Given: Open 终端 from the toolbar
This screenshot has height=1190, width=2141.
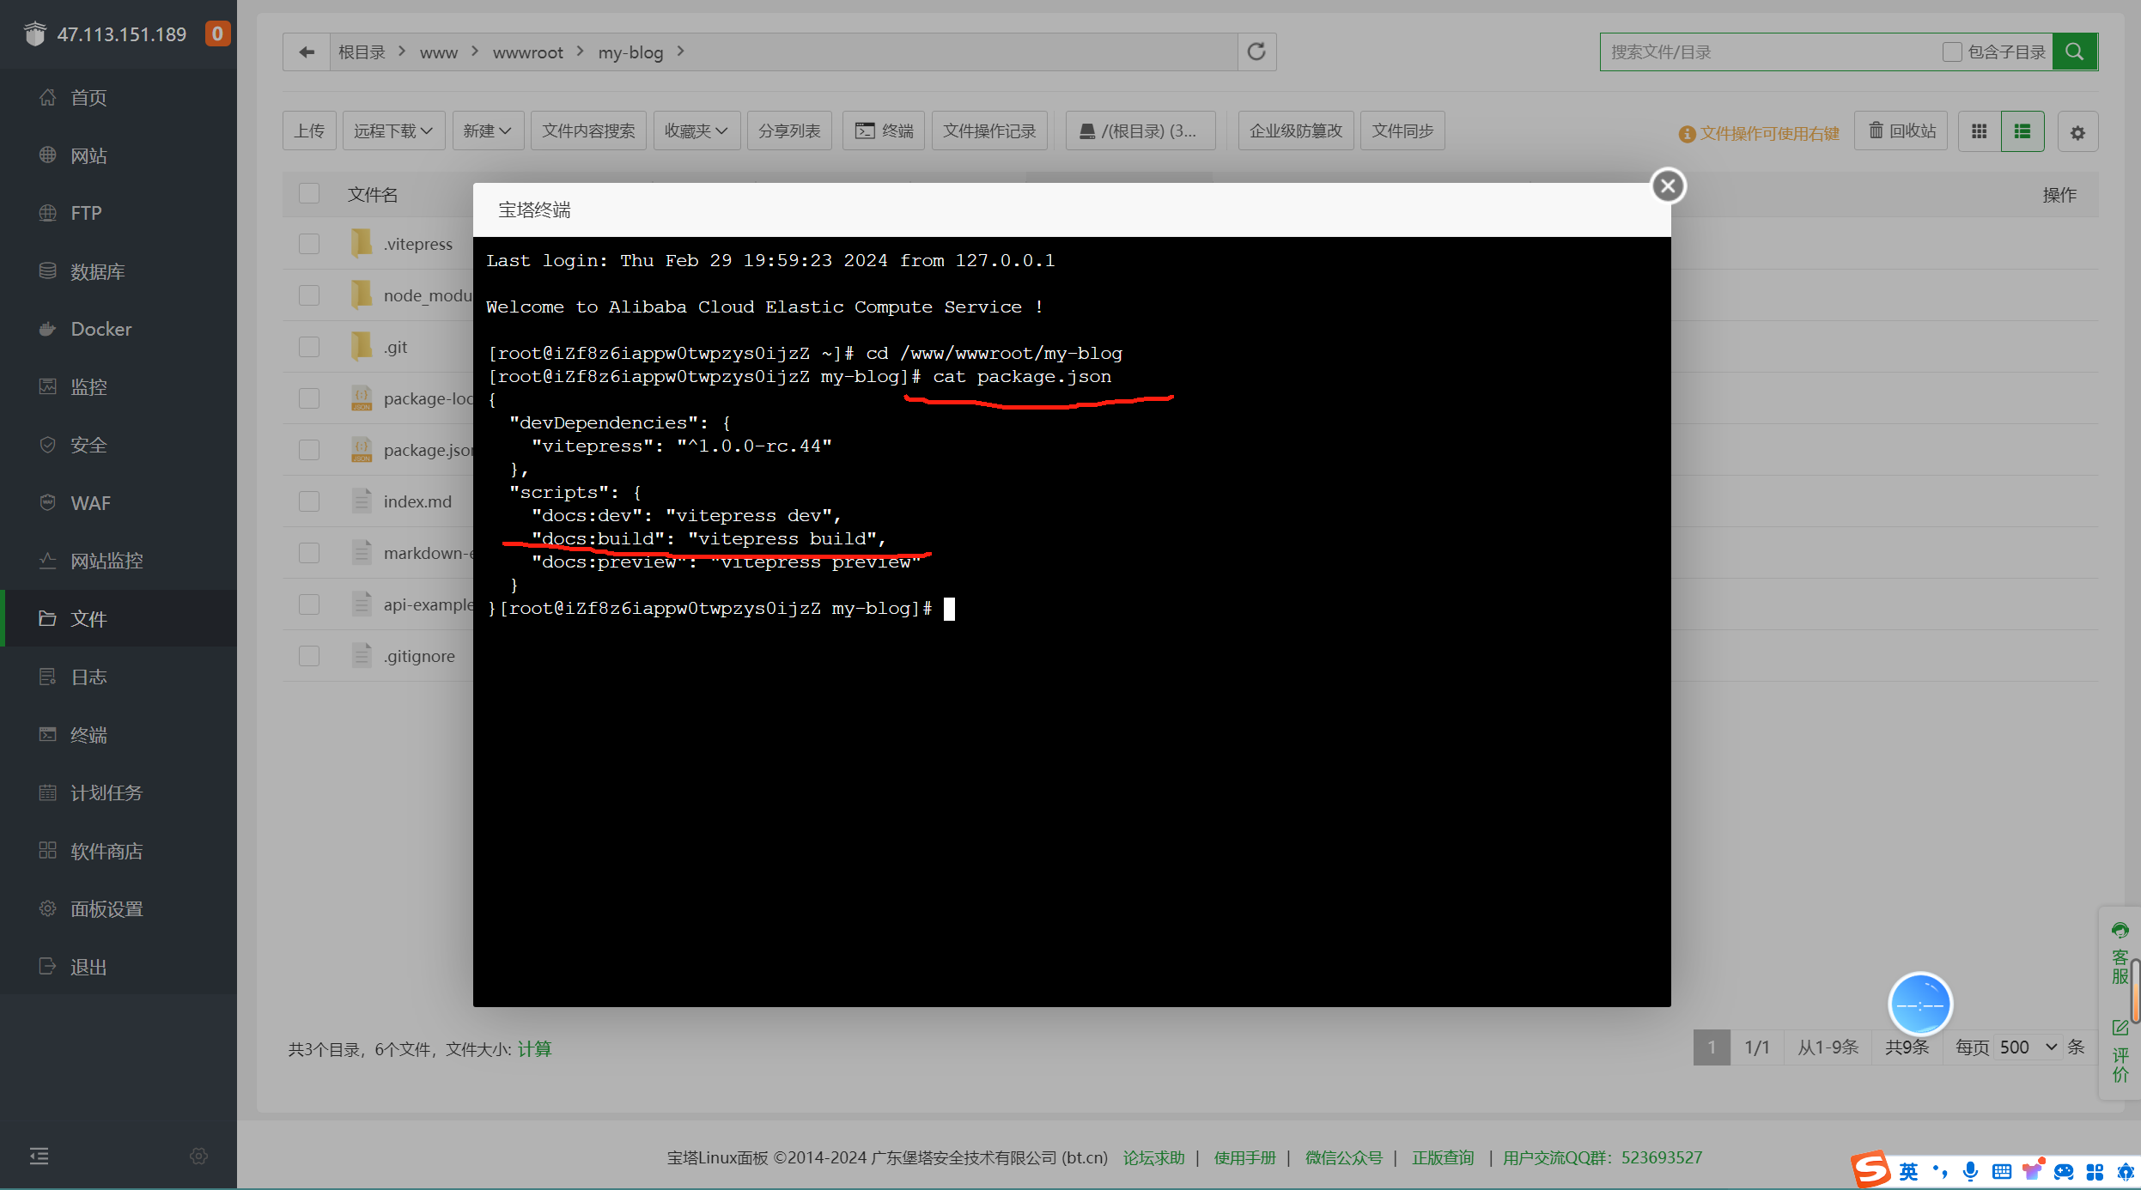Looking at the screenshot, I should pyautogui.click(x=884, y=131).
